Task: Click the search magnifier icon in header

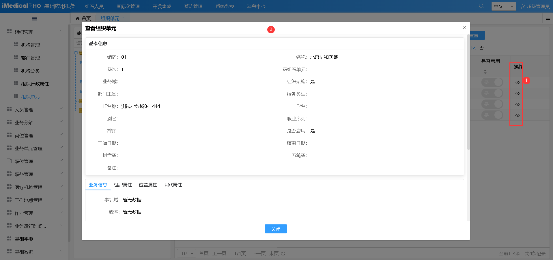Action: pos(481,6)
